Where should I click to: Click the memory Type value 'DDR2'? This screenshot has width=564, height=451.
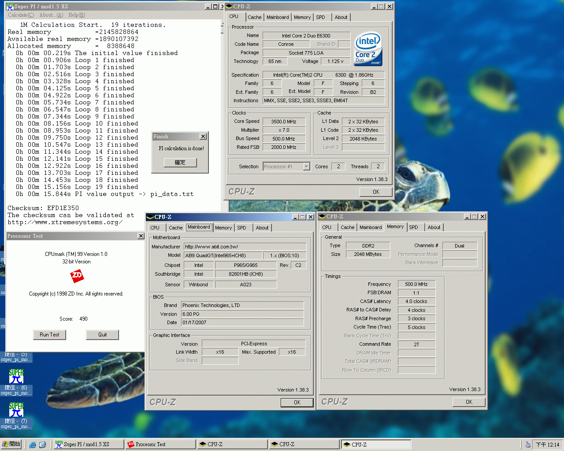point(368,246)
